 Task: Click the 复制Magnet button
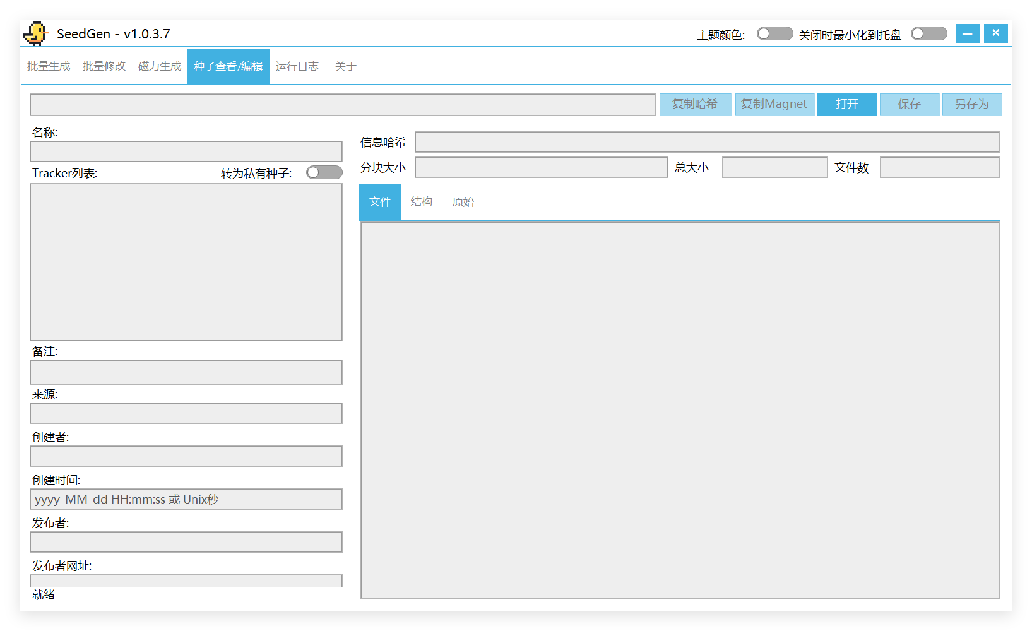tap(774, 104)
